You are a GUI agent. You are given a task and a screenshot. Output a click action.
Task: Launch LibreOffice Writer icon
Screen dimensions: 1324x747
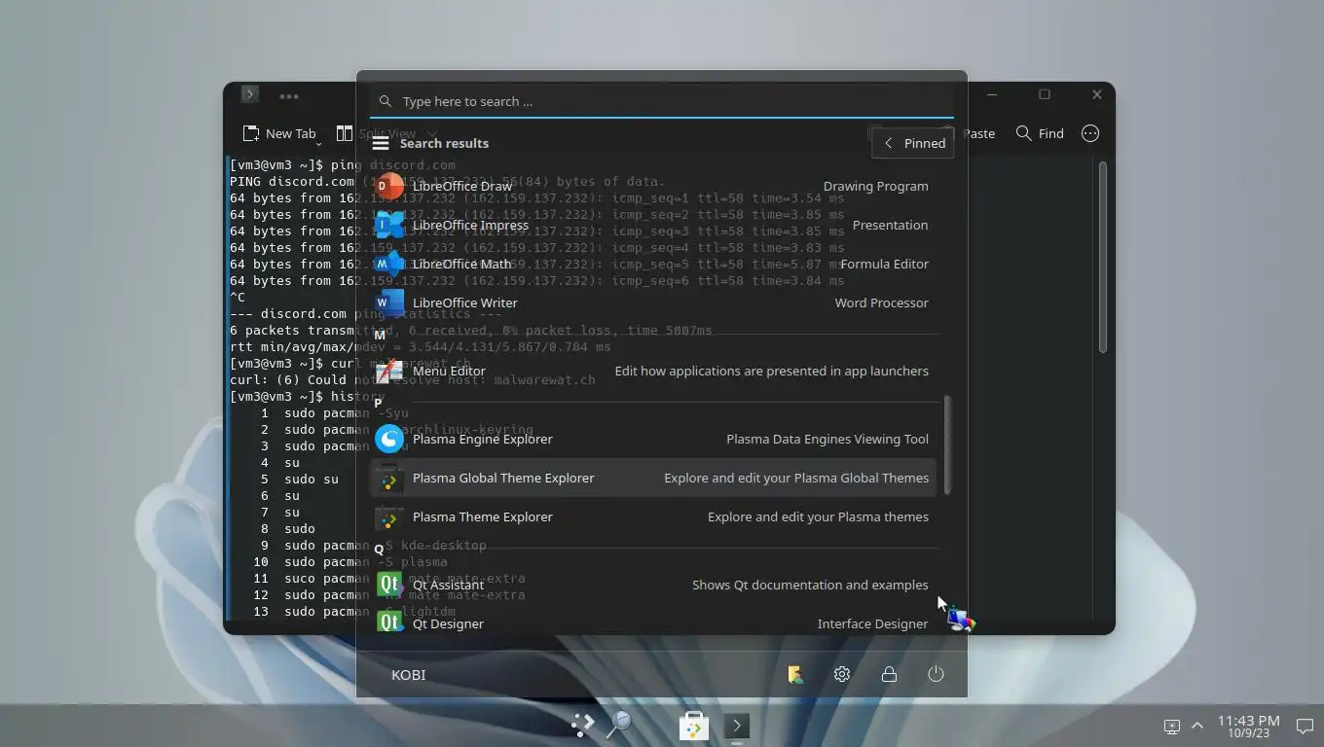pos(389,302)
